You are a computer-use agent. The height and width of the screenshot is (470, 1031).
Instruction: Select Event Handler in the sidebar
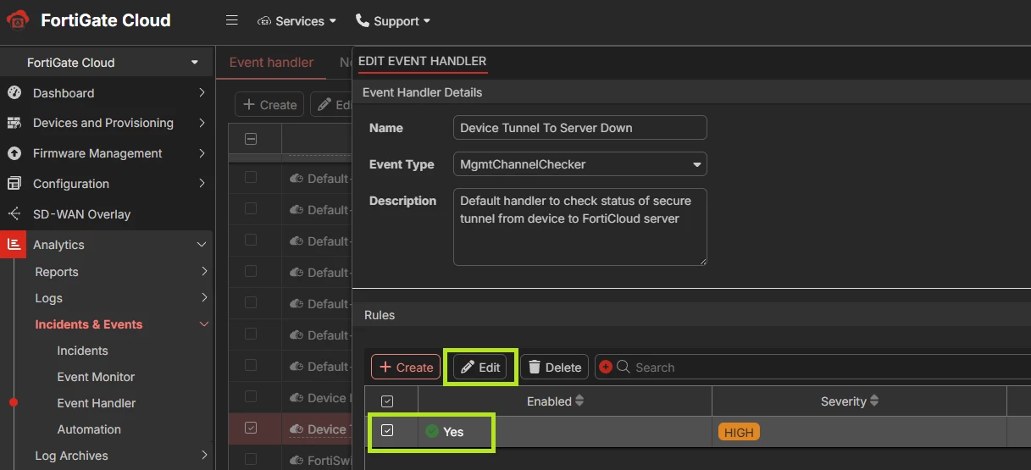[97, 403]
